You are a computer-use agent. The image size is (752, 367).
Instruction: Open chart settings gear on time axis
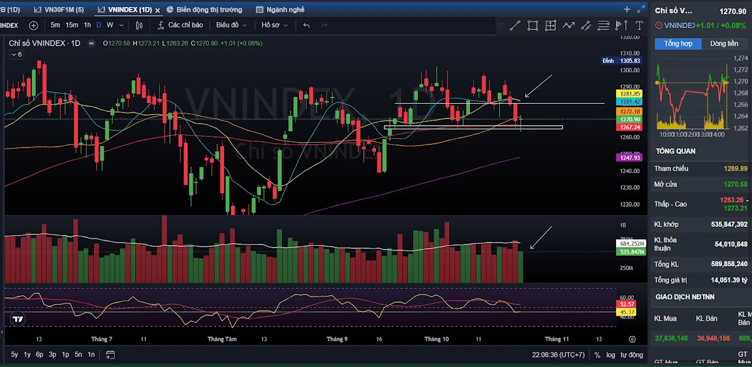tap(632, 338)
